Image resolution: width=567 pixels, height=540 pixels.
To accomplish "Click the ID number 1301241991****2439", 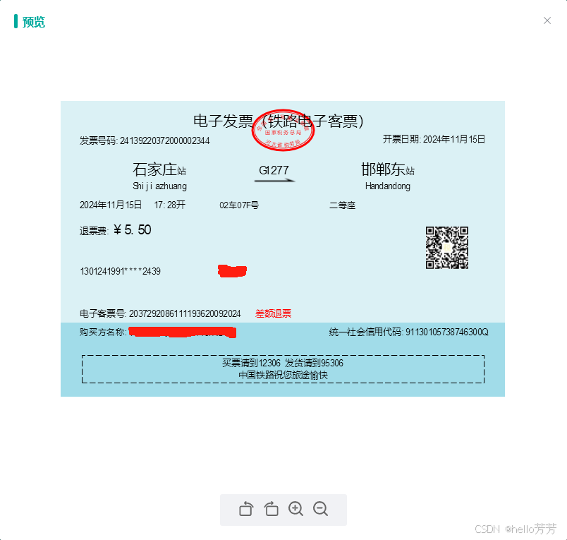I will point(120,271).
